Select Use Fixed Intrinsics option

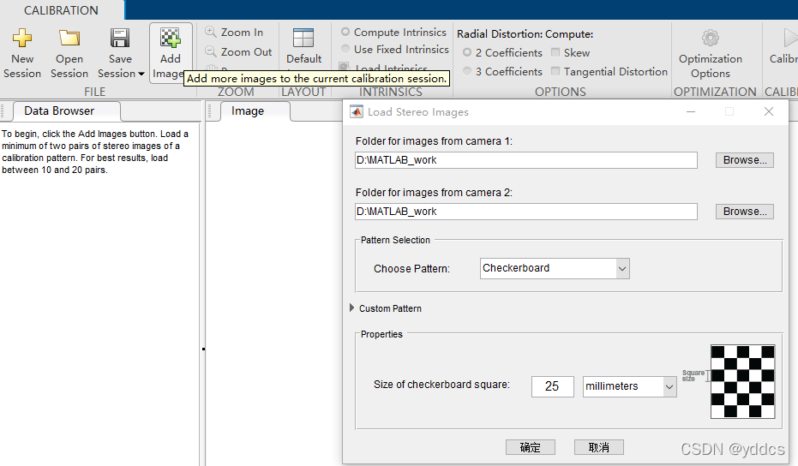[345, 49]
